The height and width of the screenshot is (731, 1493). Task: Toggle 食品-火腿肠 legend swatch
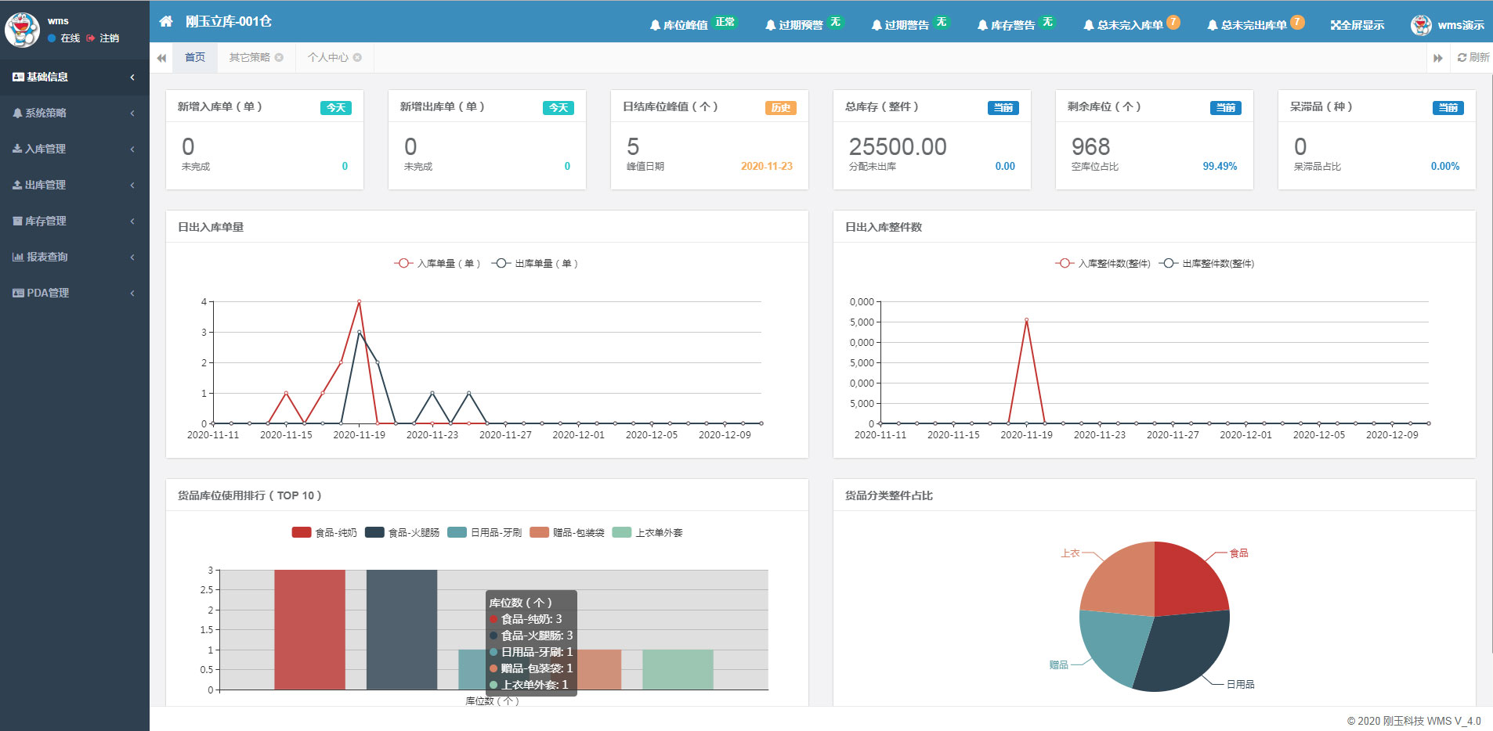coord(374,532)
